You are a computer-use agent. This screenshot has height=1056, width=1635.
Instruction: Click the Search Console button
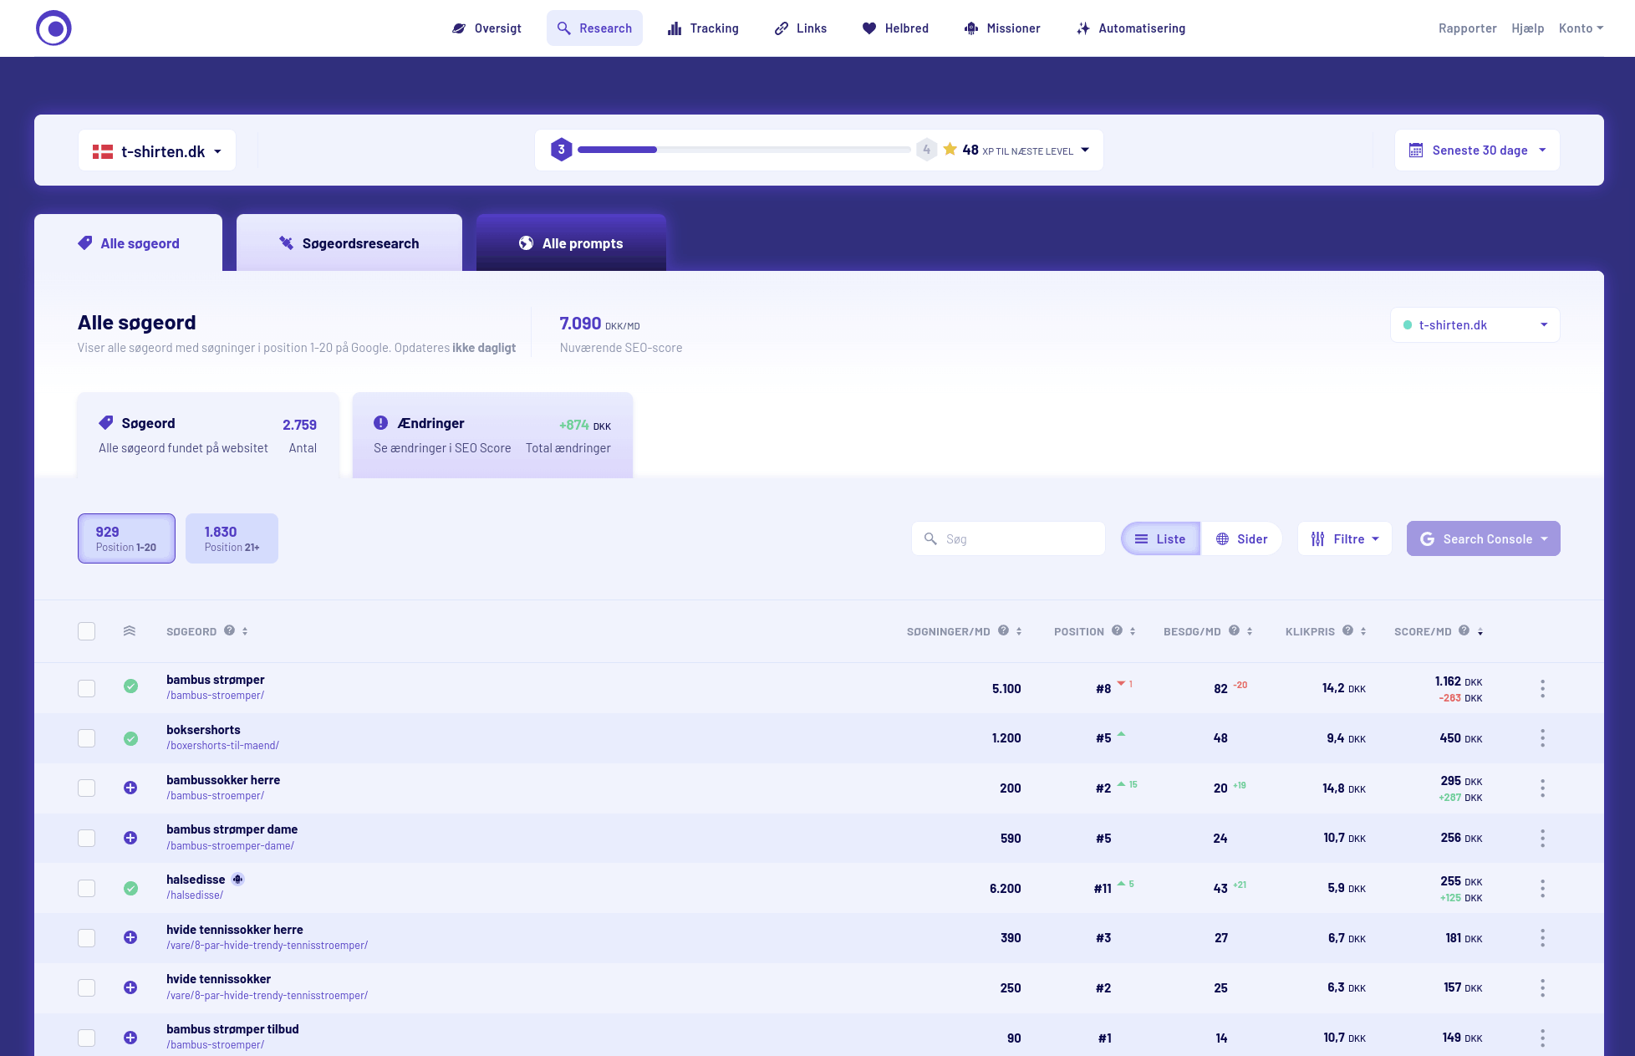[x=1483, y=539]
